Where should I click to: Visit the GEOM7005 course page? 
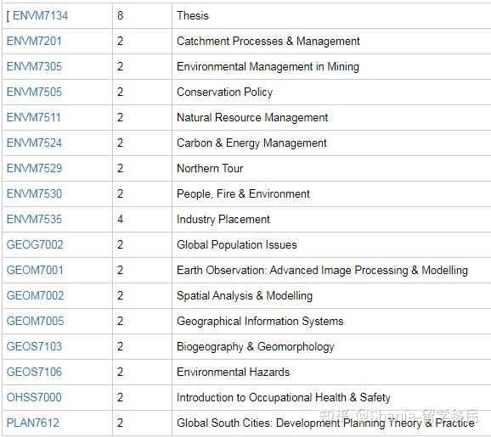(35, 321)
